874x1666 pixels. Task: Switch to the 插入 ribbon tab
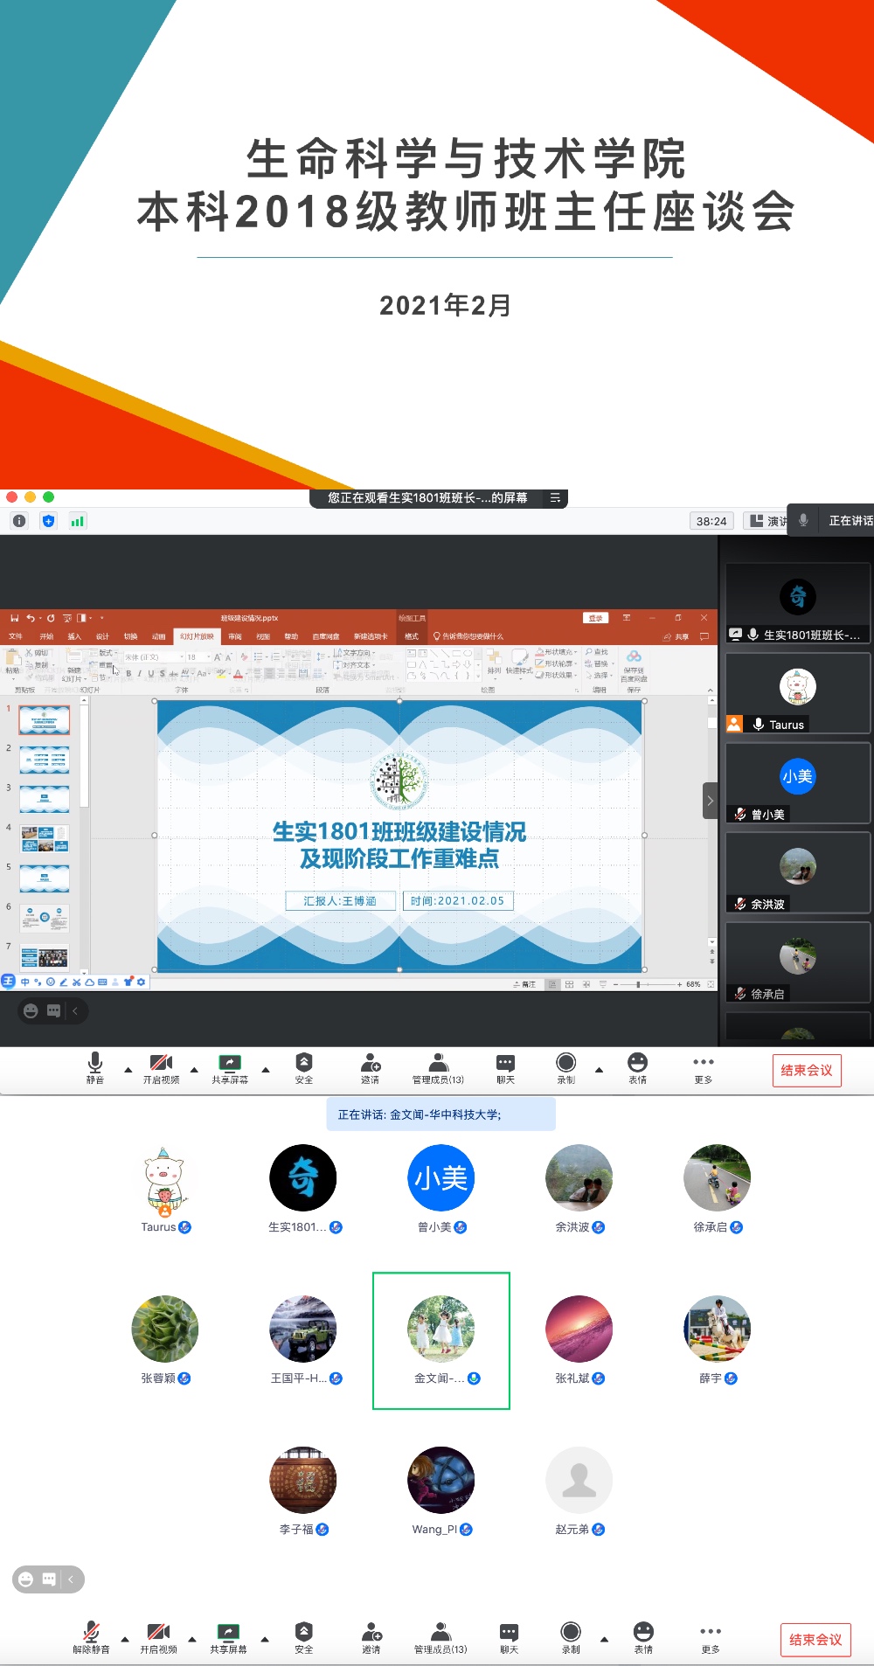74,636
